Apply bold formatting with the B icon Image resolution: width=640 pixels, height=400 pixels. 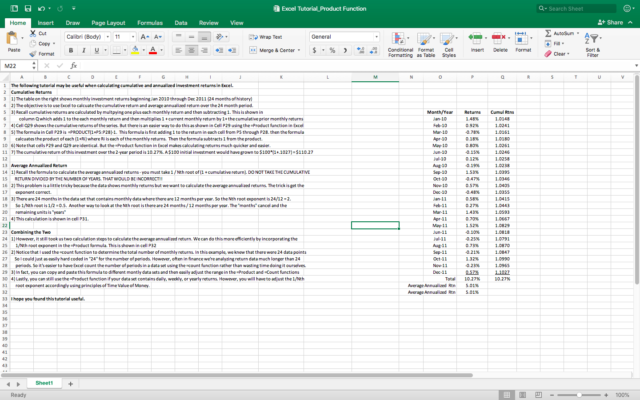(x=70, y=50)
